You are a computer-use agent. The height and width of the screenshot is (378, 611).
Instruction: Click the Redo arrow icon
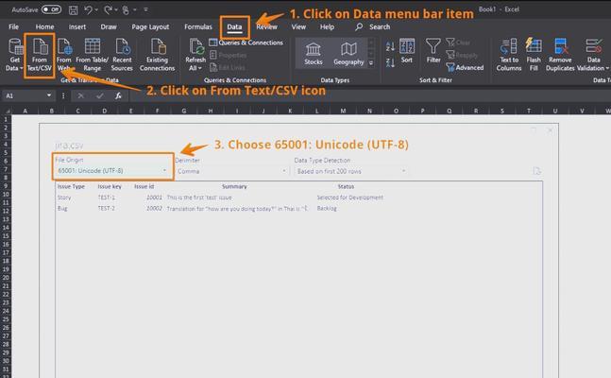point(109,9)
